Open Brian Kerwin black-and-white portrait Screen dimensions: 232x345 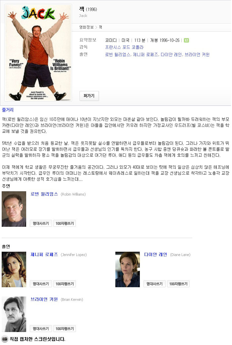(14, 314)
